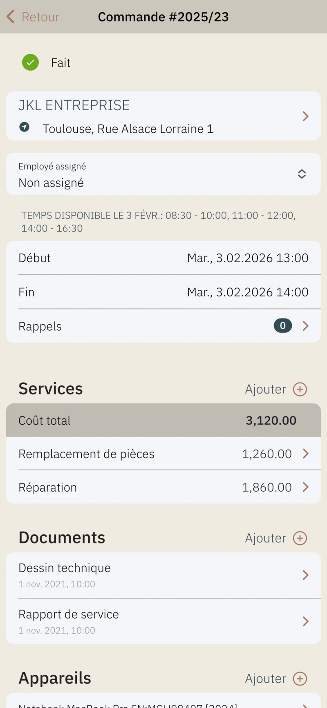
Task: Tap the Retour back link
Action: tap(40, 17)
